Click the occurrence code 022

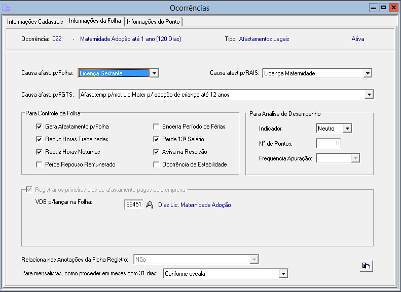tap(57, 39)
